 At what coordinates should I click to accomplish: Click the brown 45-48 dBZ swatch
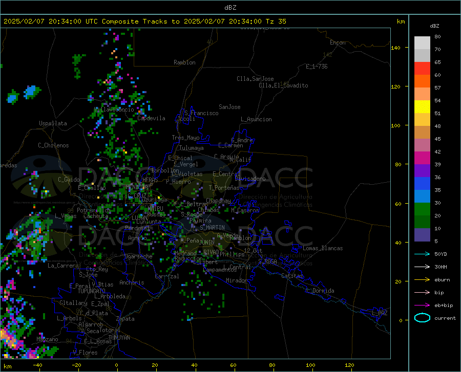click(422, 133)
